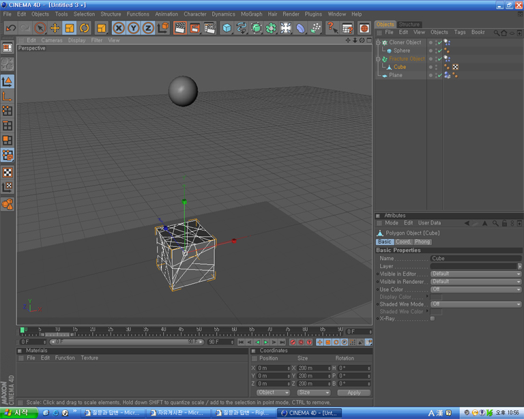
Task: Collapse the Cloner Object tree node
Action: click(x=378, y=43)
